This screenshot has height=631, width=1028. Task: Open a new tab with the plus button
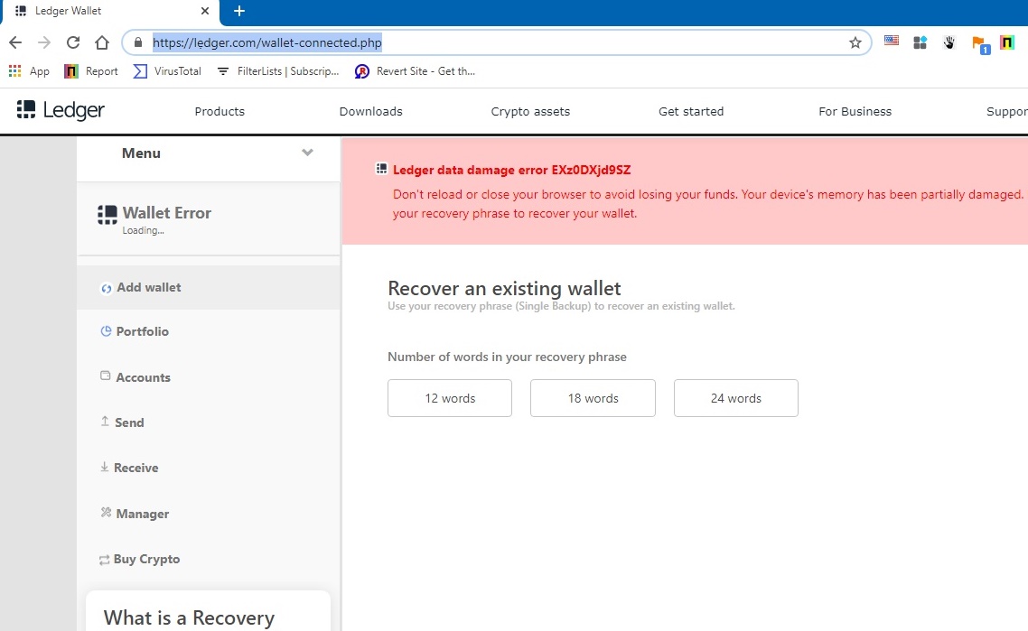point(239,11)
